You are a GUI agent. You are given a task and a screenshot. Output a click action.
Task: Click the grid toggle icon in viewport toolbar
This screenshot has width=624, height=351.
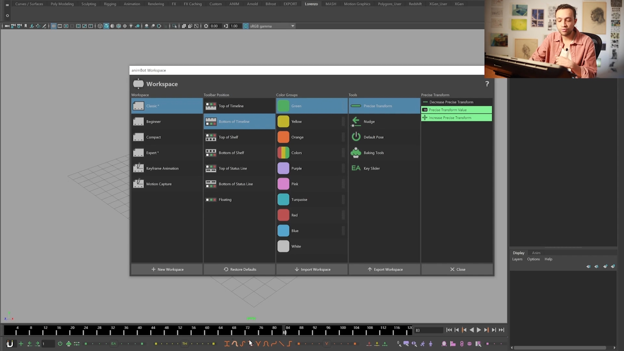pos(54,26)
